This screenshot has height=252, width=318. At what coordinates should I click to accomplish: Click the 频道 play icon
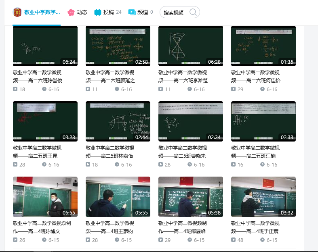tap(132, 12)
